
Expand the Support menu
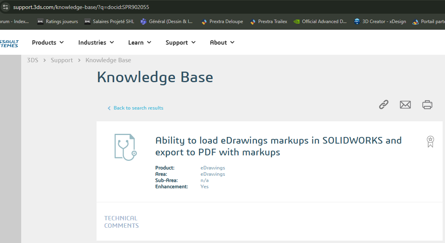click(181, 42)
